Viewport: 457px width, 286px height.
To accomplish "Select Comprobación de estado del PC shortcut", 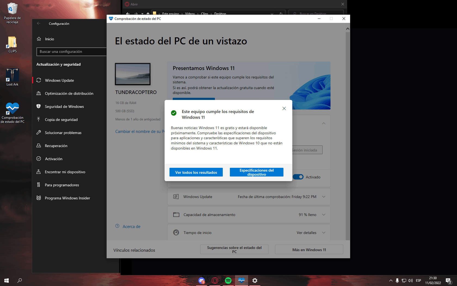I will (x=12, y=113).
